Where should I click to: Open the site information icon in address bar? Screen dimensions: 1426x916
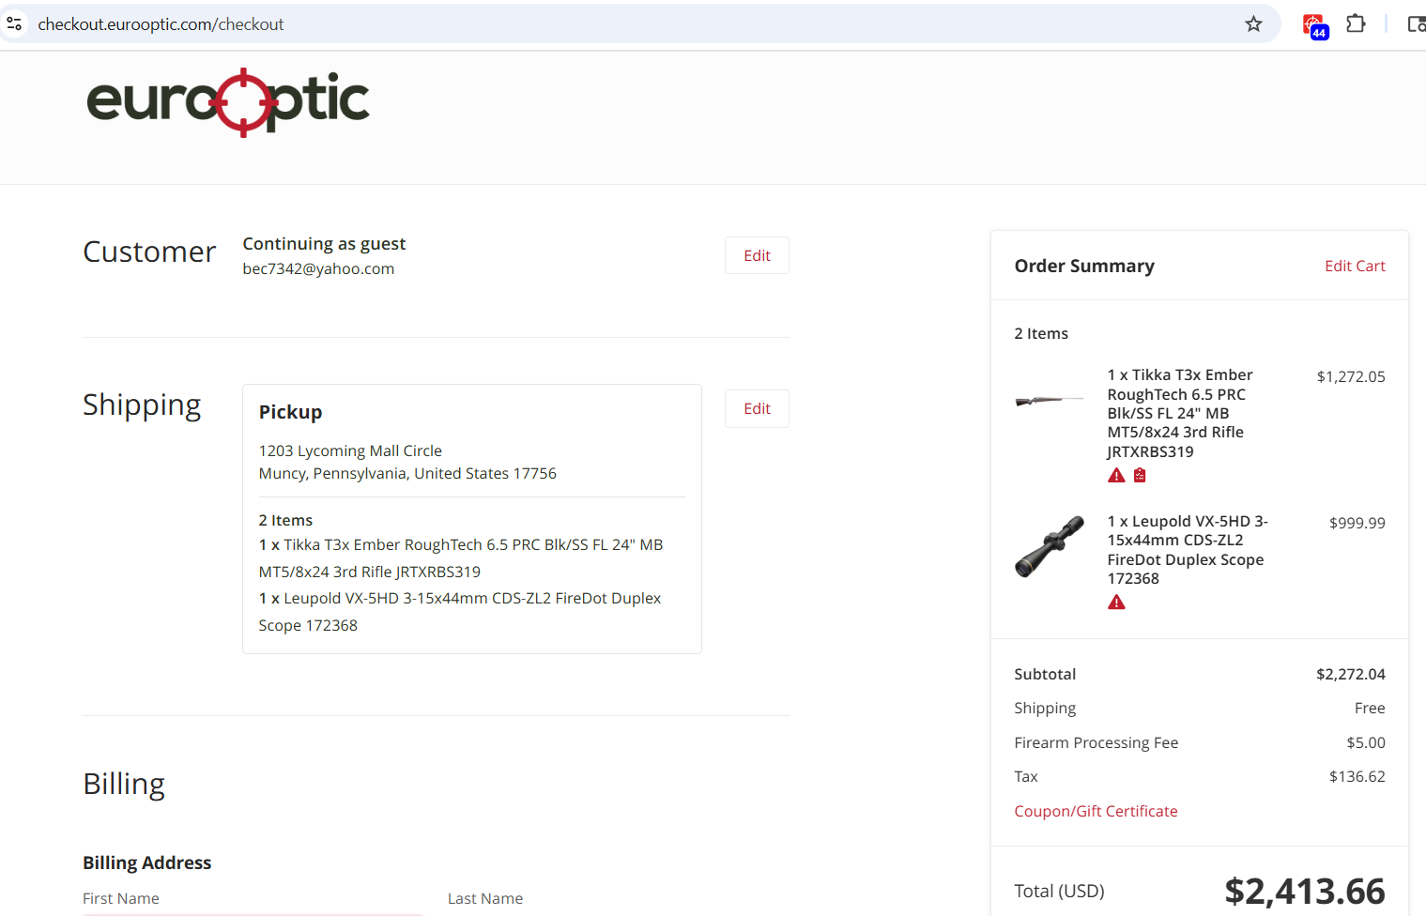click(x=14, y=23)
